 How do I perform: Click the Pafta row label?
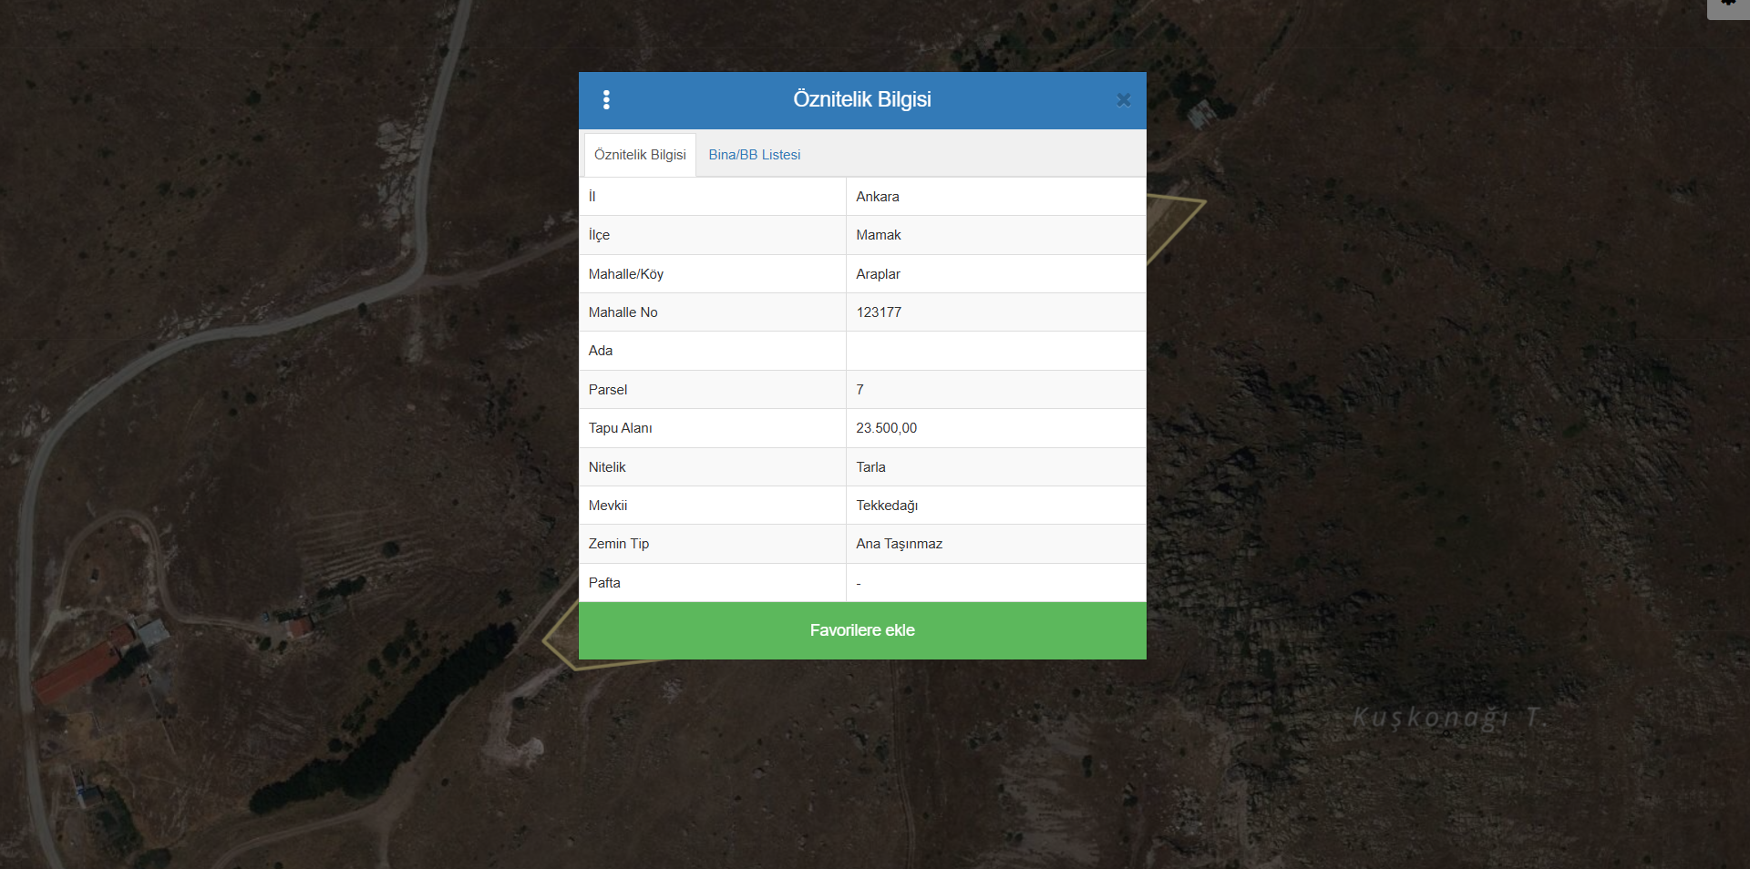(604, 583)
